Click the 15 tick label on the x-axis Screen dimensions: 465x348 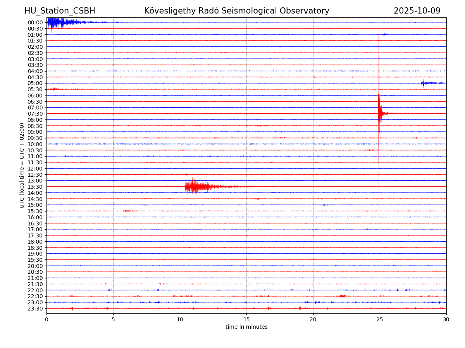point(246,319)
